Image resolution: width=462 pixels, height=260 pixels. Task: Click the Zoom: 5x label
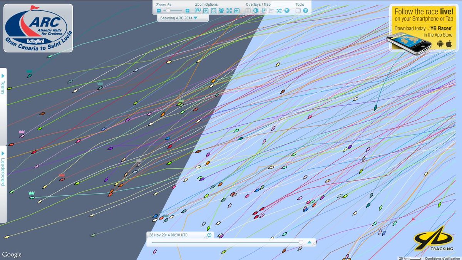click(164, 5)
